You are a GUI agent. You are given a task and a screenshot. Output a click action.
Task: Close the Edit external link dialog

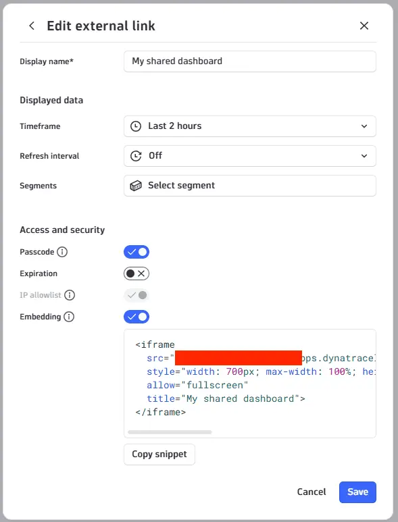[364, 26]
